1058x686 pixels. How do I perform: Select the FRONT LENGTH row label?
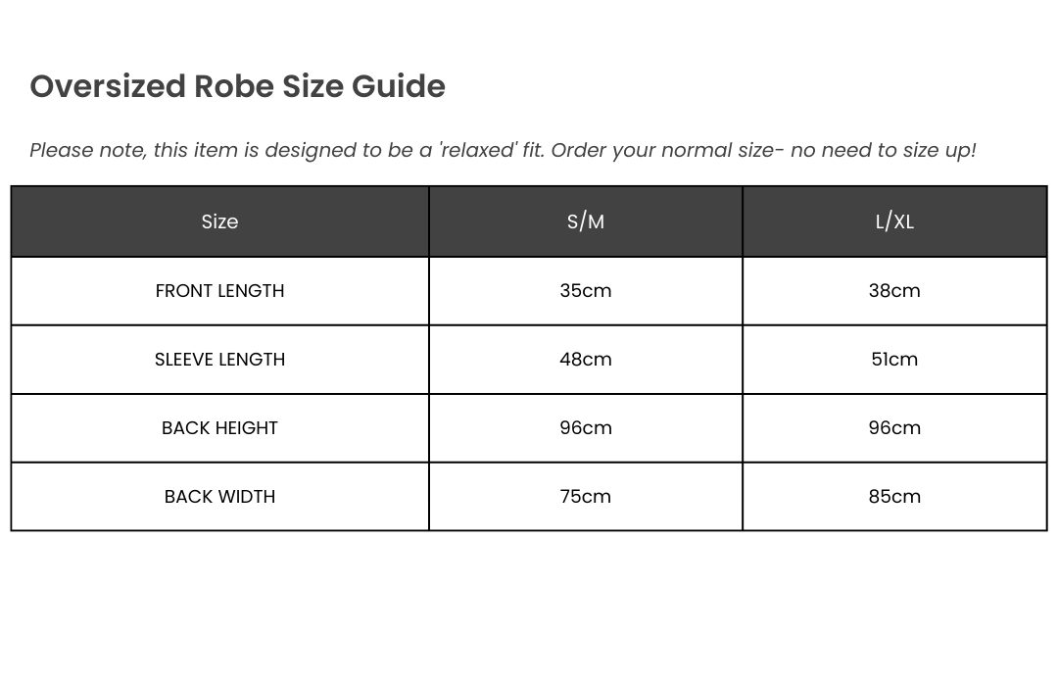(219, 291)
